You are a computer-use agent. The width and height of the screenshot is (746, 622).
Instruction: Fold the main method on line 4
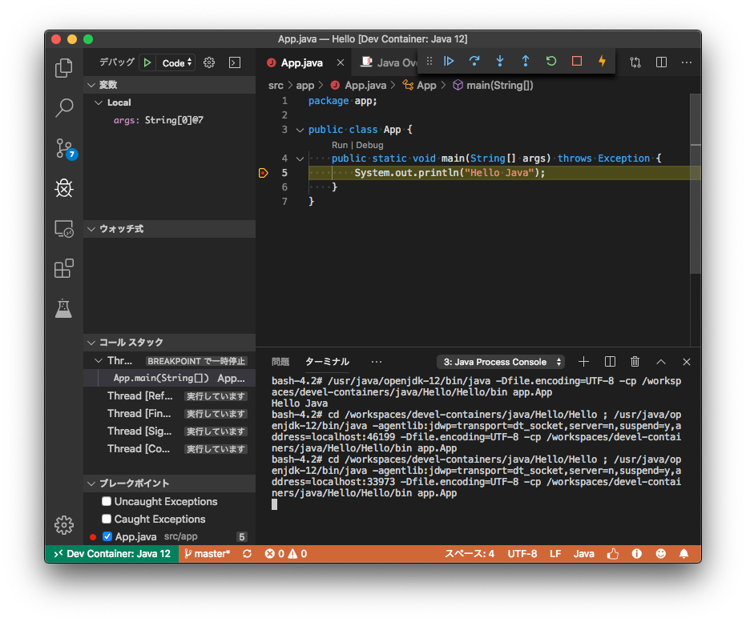pos(300,159)
